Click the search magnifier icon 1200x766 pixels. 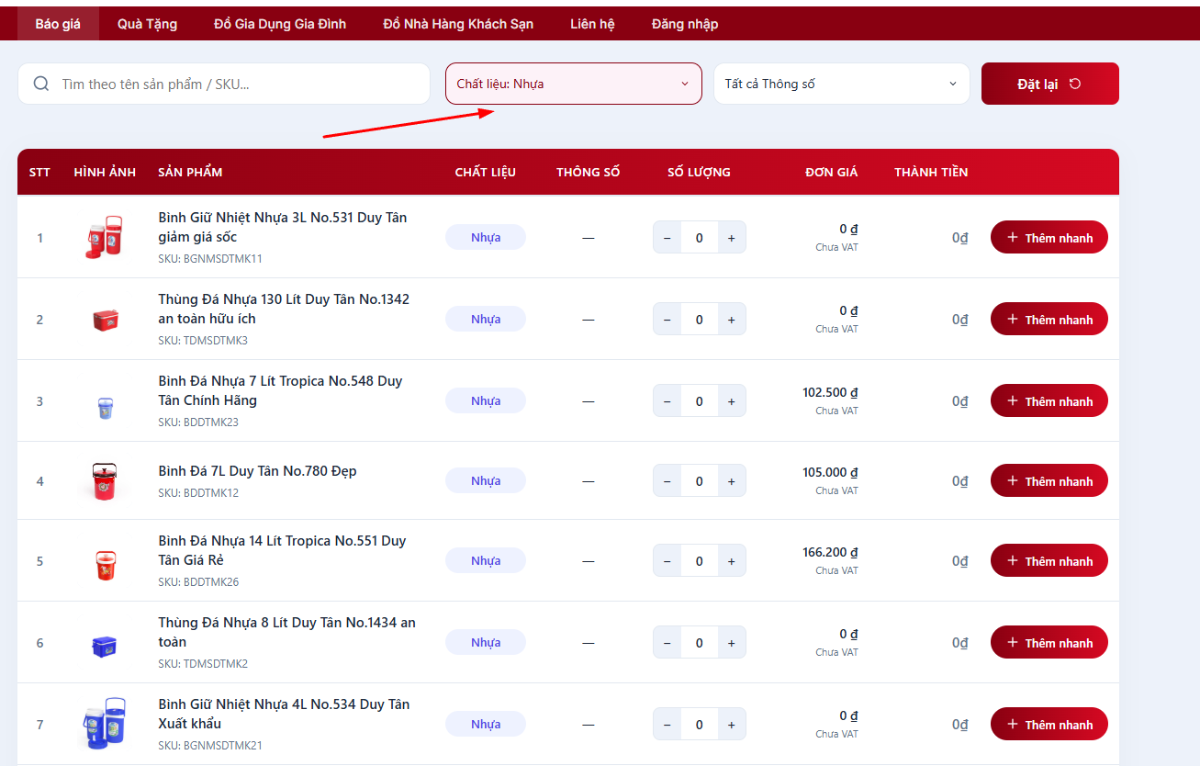tap(41, 84)
